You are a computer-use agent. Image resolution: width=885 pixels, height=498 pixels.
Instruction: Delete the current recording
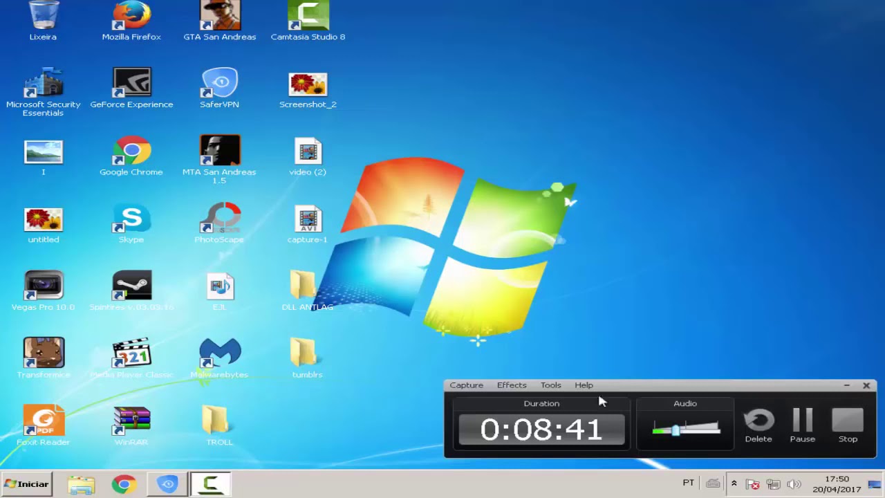click(x=758, y=425)
